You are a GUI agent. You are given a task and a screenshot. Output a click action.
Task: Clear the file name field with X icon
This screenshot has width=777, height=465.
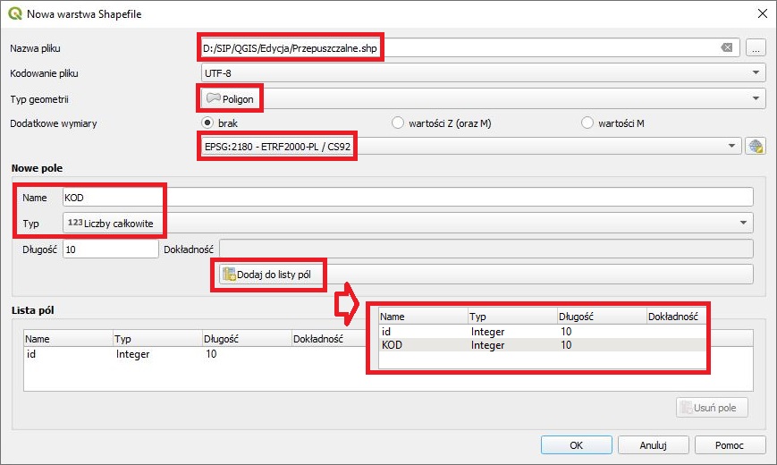click(727, 48)
